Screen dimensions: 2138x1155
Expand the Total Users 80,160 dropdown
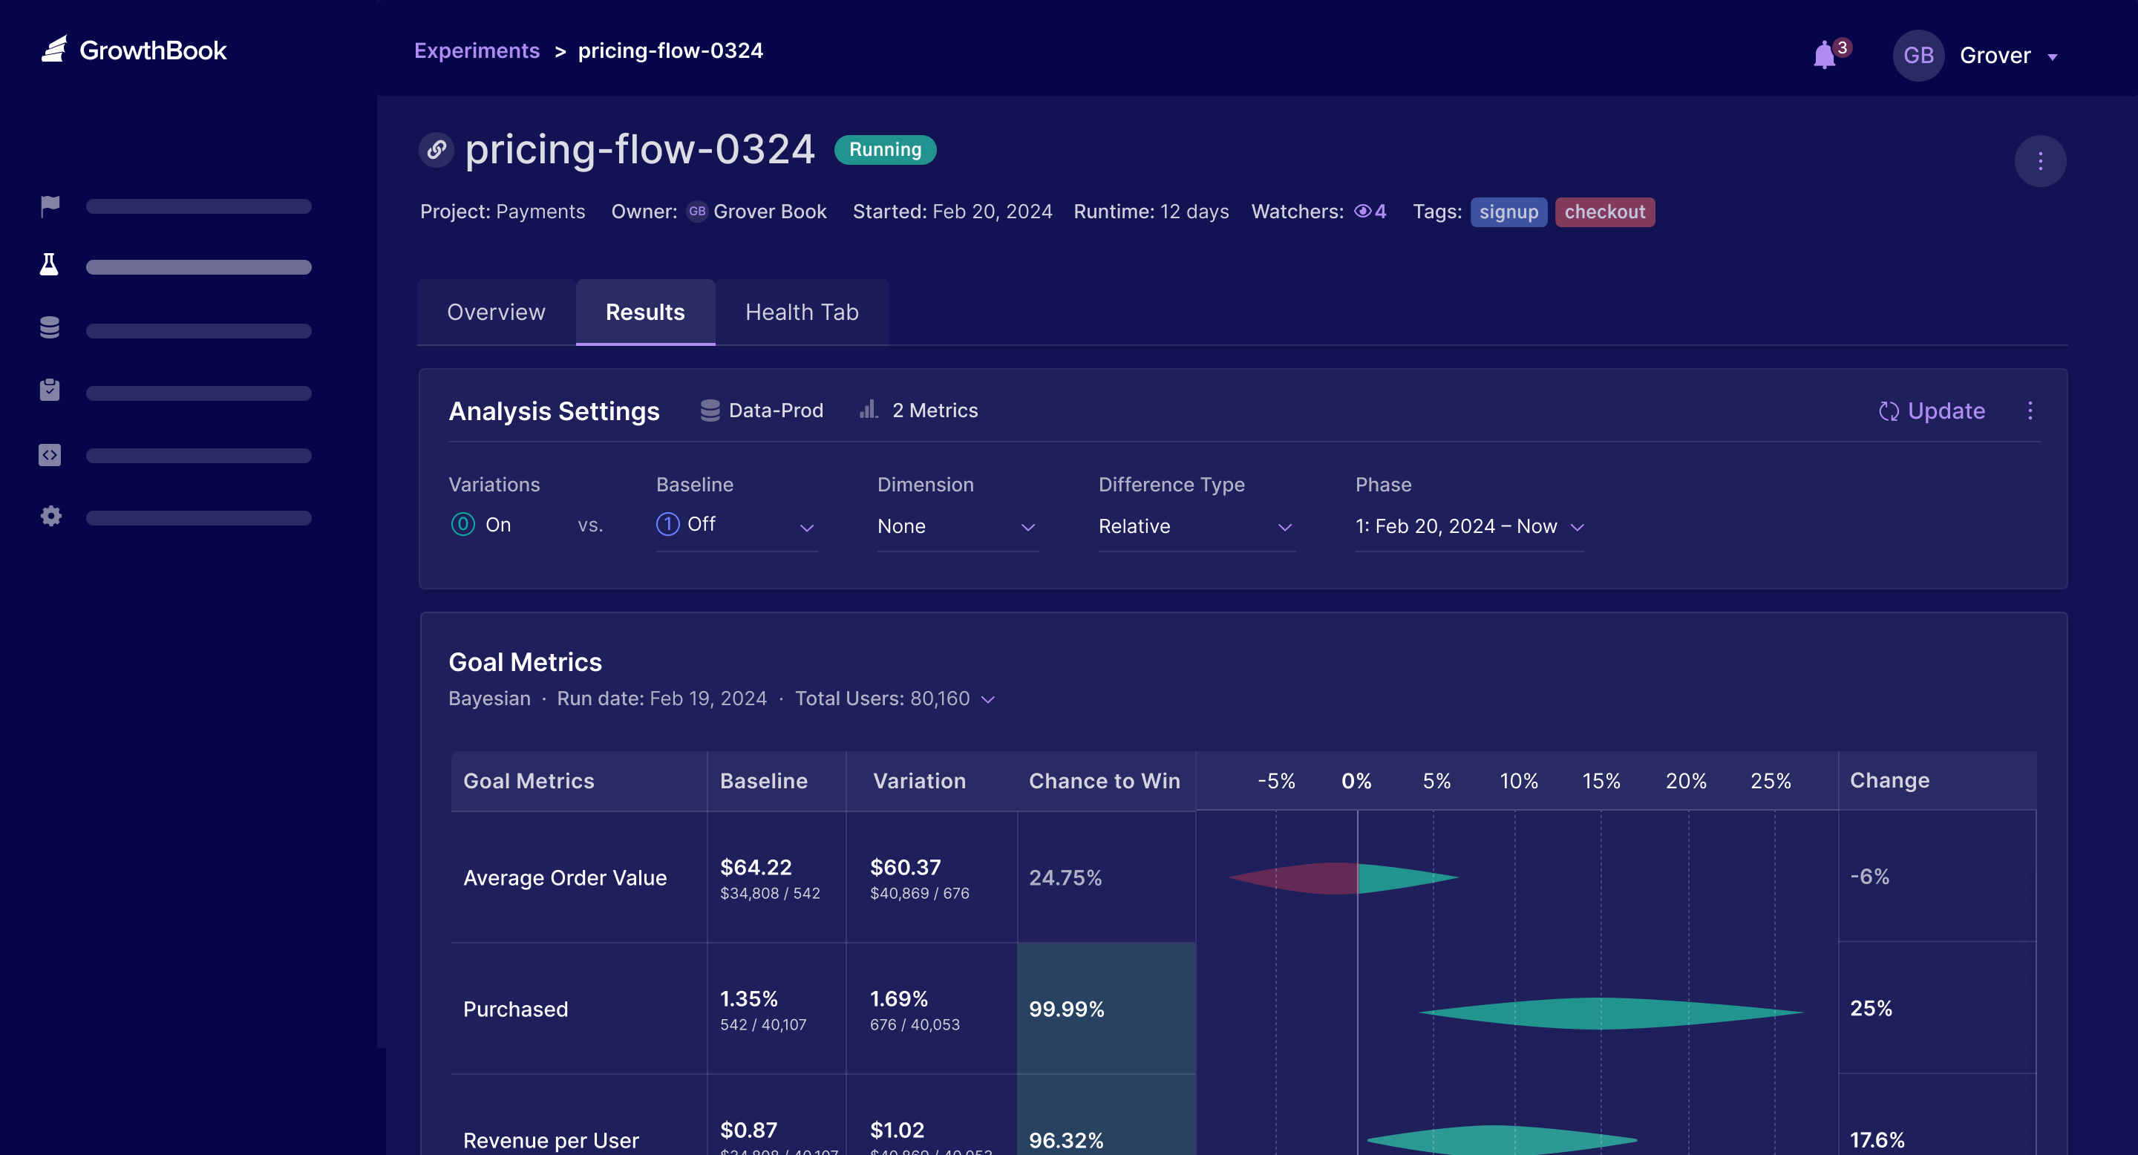[x=987, y=699]
